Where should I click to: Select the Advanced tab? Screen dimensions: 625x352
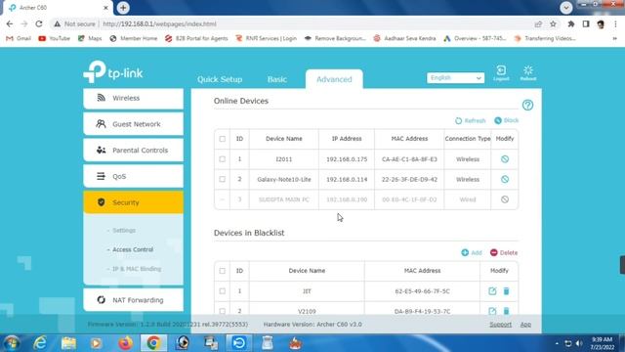334,79
